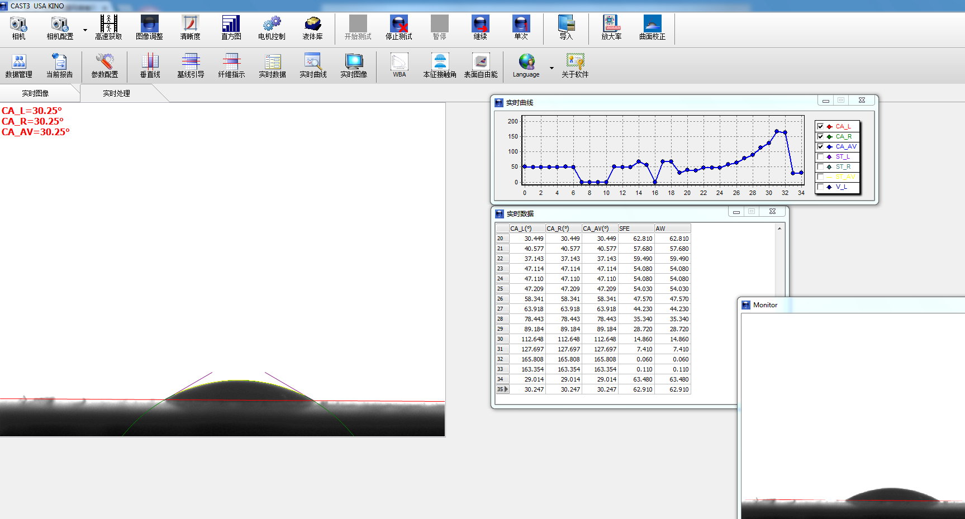
Task: Toggle the CA_R series checkbox
Action: (820, 136)
